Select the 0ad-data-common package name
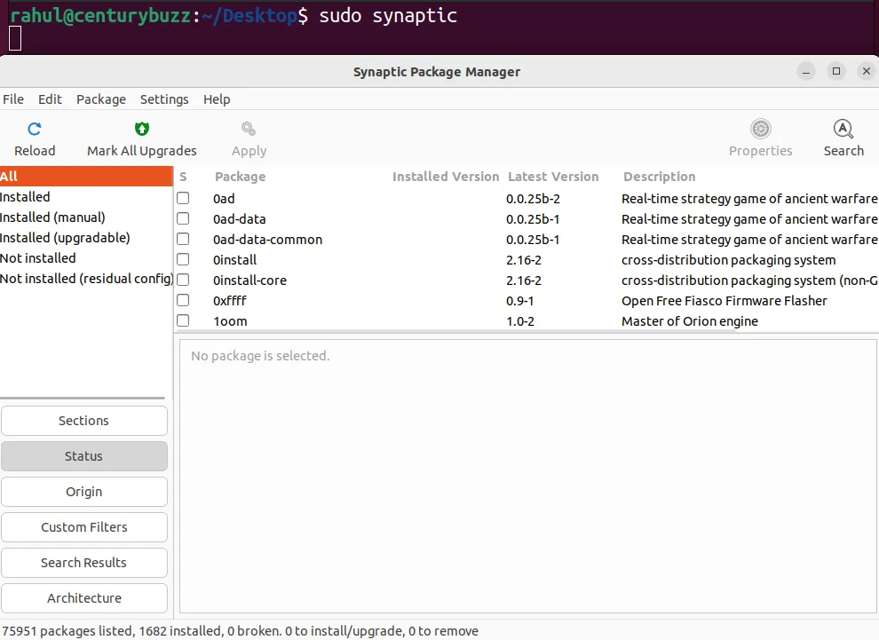 point(267,240)
